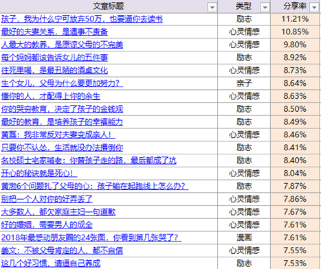321x269 pixels.
Task: Open the 分享率 column filter dropdown
Action: [x=314, y=8]
